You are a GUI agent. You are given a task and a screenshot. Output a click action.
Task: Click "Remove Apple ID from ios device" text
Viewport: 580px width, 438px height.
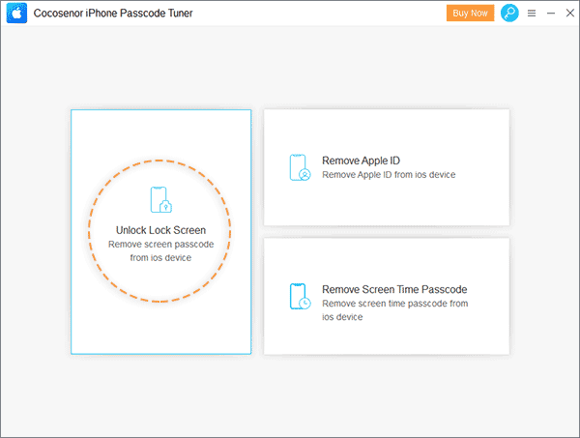click(x=389, y=175)
